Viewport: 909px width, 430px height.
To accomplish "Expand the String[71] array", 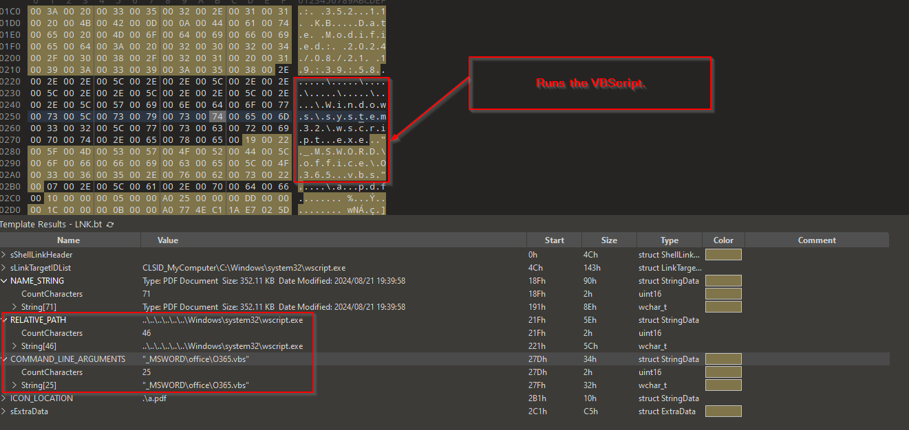I will point(15,307).
